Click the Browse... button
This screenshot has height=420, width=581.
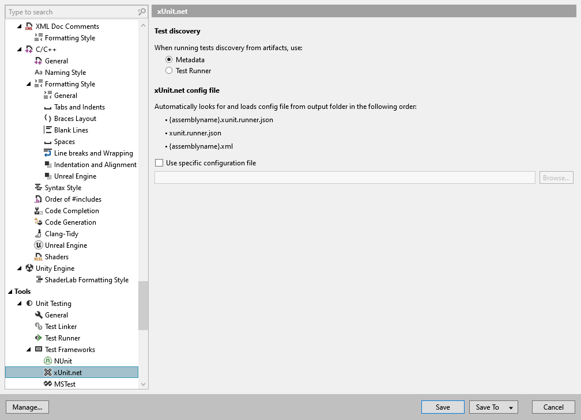pyautogui.click(x=556, y=178)
